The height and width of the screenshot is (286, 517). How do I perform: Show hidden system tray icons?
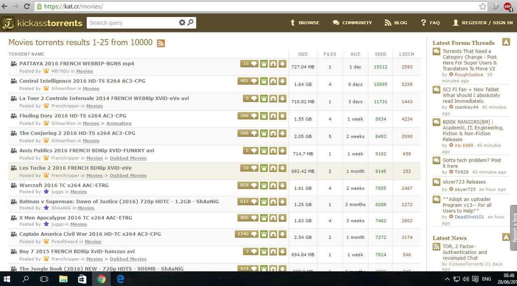click(x=447, y=279)
